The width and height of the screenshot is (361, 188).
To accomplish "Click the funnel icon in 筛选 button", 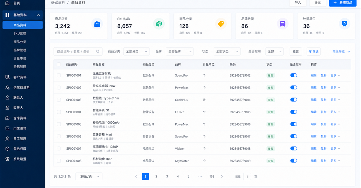I will [310, 52].
